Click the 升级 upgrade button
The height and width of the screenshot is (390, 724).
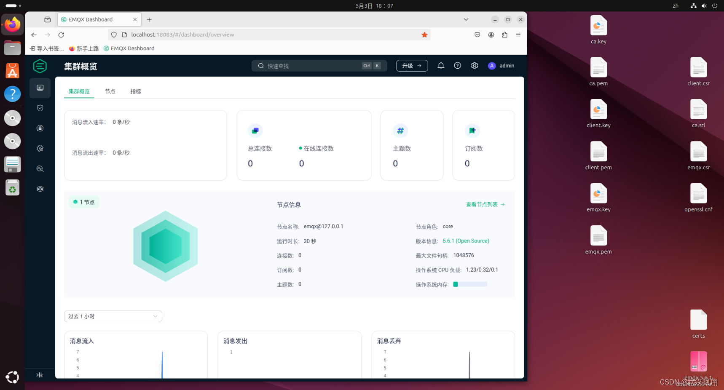point(412,66)
